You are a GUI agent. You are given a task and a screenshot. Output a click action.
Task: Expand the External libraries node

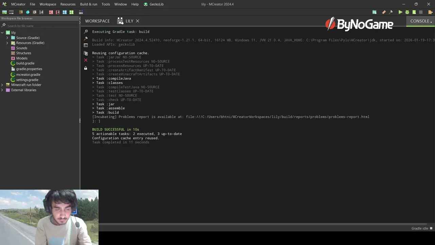click(2, 90)
